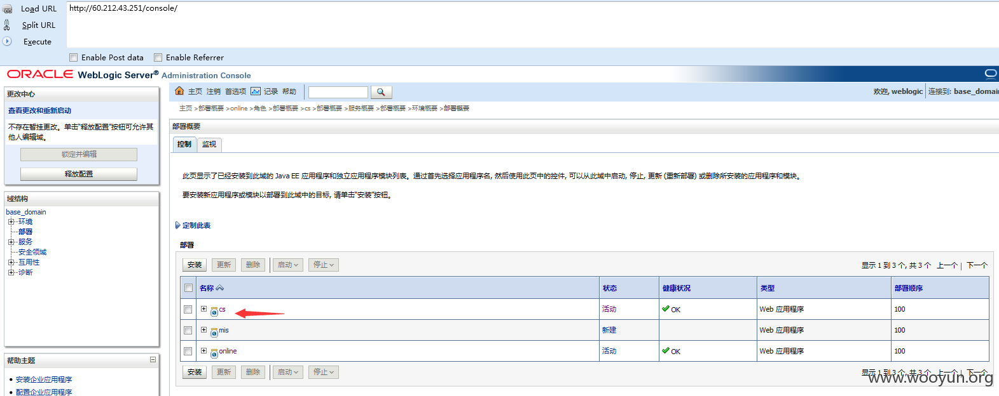Expand the cs deployment row
This screenshot has width=999, height=396.
point(203,309)
